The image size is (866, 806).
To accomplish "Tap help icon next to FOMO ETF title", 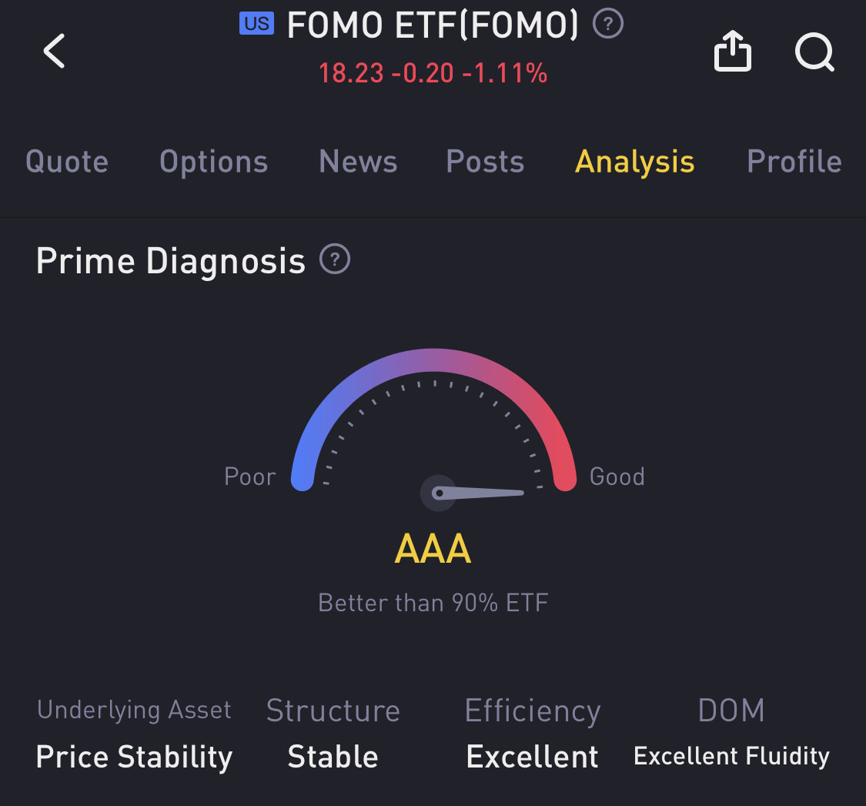I will click(x=607, y=25).
